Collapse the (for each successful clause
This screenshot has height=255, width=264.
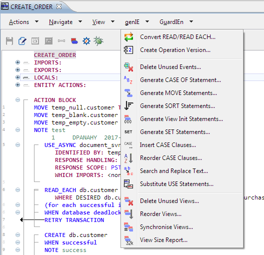[x=17, y=204]
